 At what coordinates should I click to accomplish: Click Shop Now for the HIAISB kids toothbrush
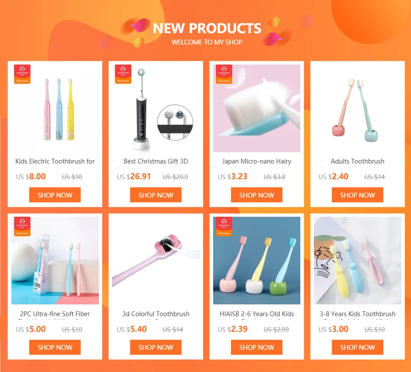(257, 347)
